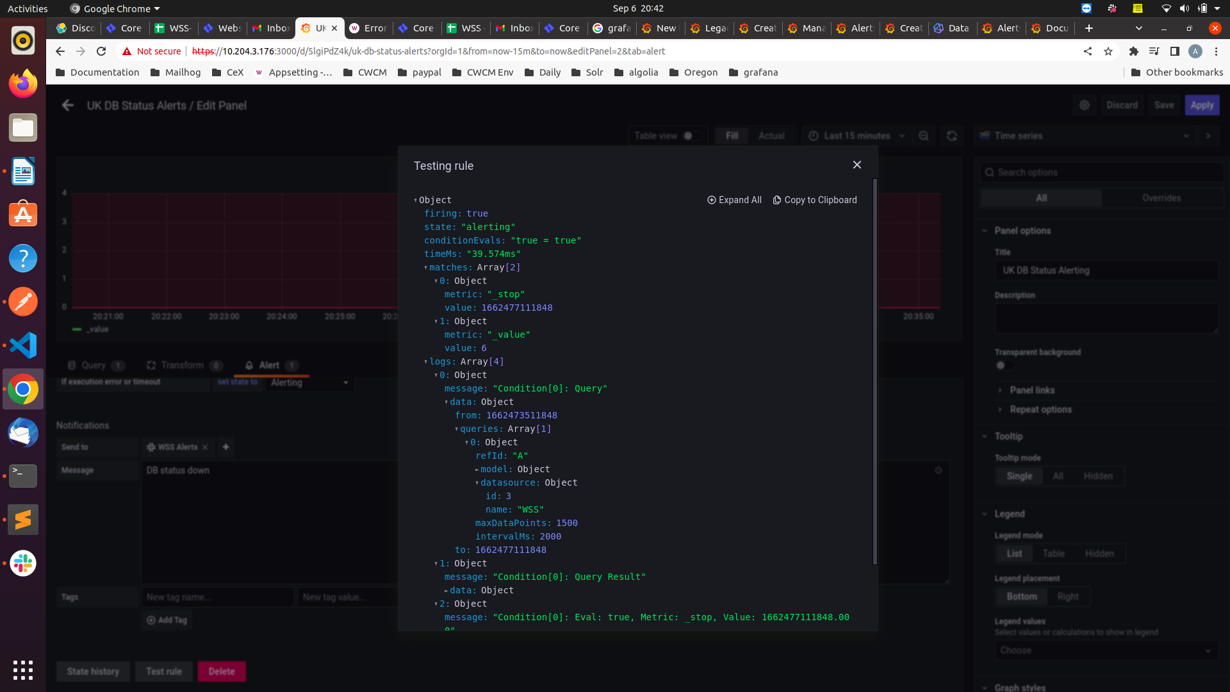This screenshot has height=692, width=1230.
Task: Switch to the Overrides options tab
Action: point(1161,198)
